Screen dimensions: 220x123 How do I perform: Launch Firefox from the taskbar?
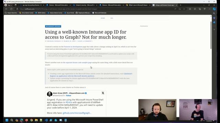click(26, 120)
